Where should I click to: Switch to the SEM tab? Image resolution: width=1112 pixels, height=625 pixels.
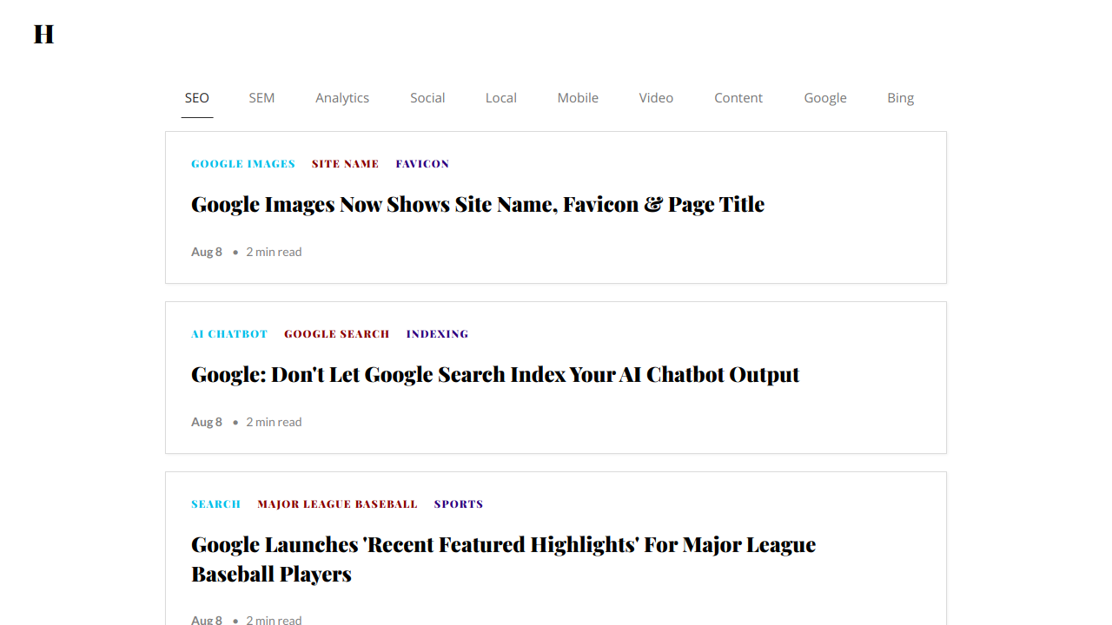click(261, 98)
